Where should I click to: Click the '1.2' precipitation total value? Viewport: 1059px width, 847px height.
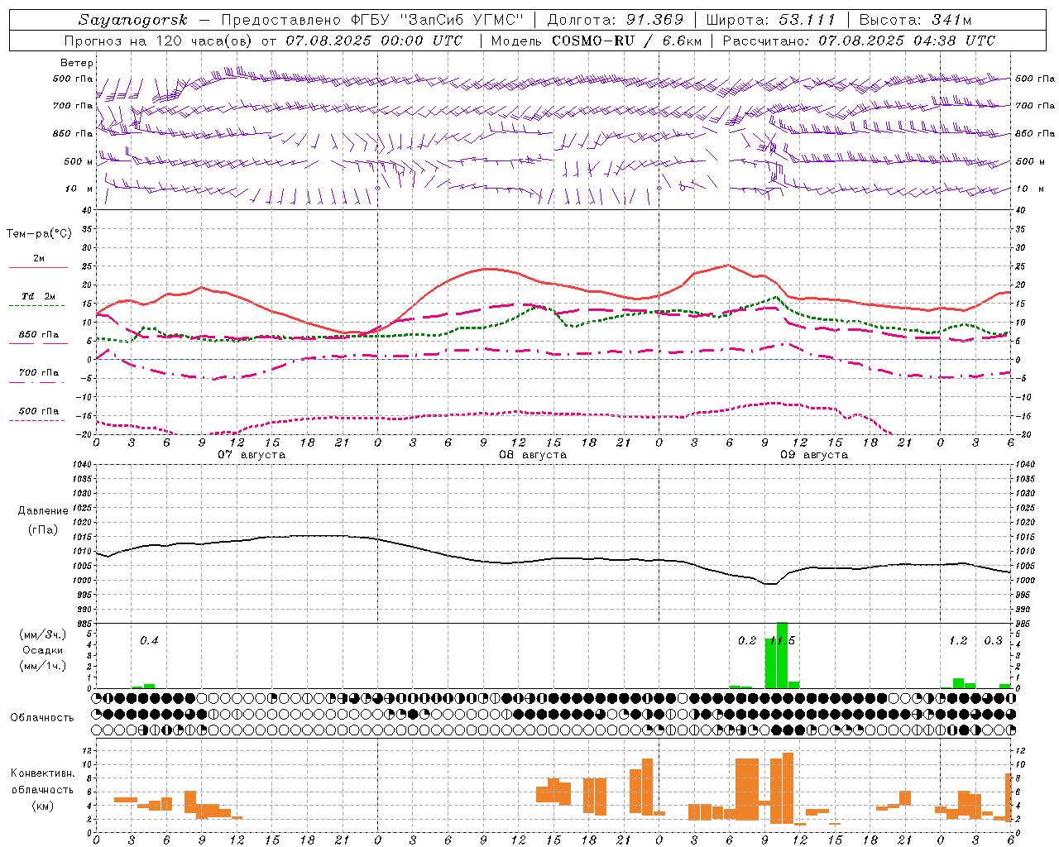pos(958,640)
